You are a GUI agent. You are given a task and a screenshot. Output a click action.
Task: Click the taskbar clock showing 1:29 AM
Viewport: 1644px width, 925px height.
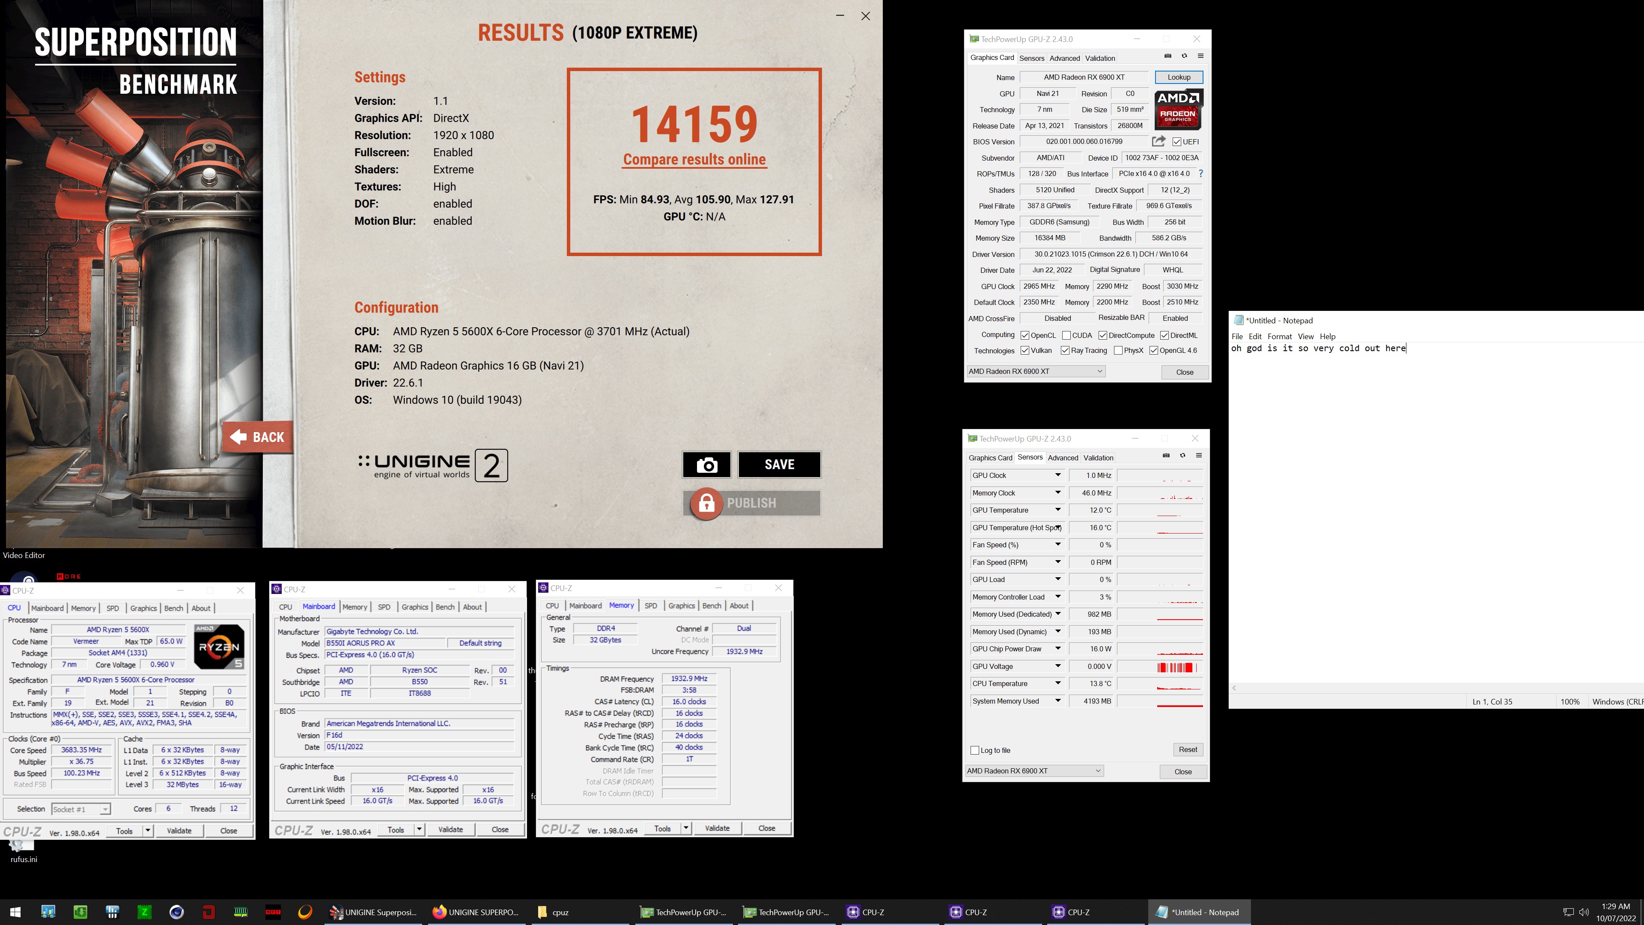click(1616, 912)
